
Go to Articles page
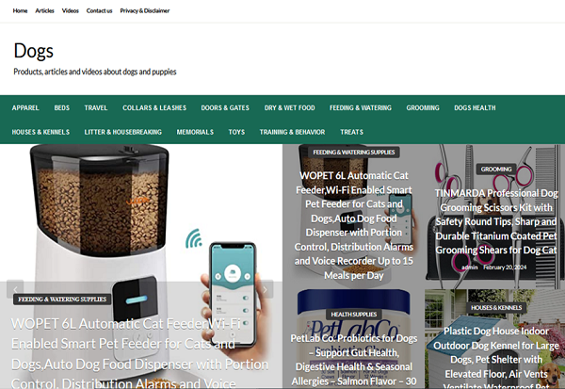[44, 10]
